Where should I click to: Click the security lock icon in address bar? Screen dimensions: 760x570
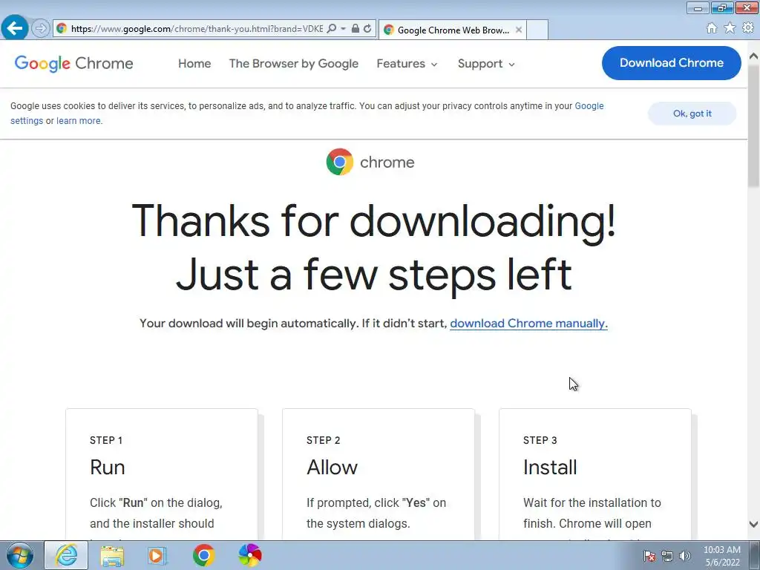356,29
